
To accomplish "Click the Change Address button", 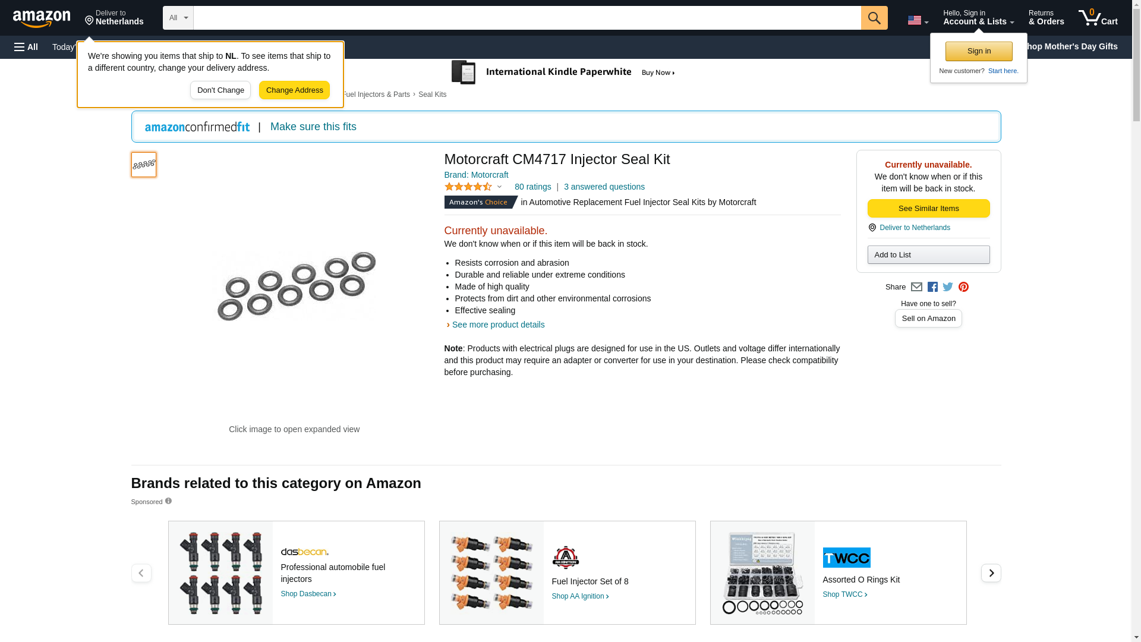I will coord(294,90).
